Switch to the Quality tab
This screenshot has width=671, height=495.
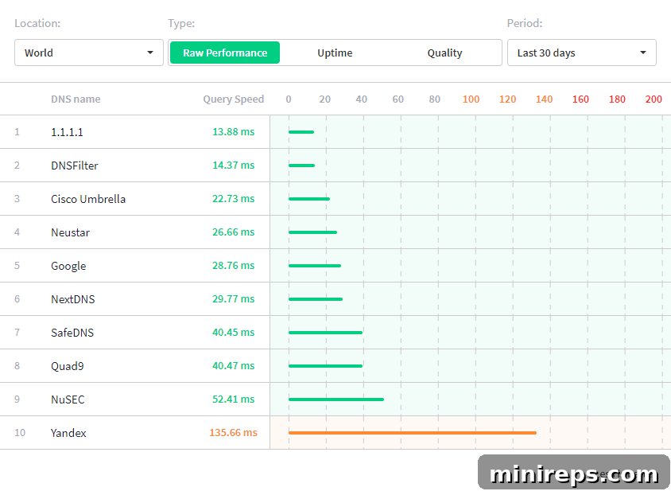[x=444, y=53]
